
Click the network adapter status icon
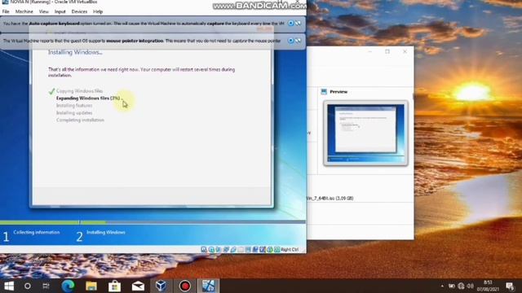click(x=226, y=250)
